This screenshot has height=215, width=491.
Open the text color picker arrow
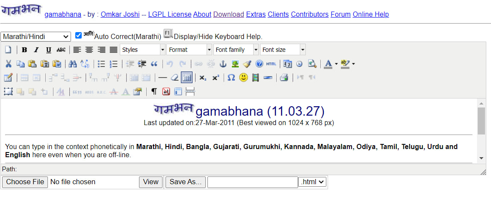coord(336,64)
